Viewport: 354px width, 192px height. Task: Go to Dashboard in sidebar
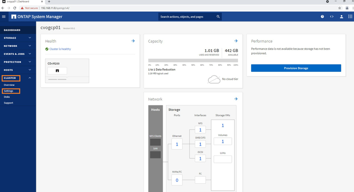pos(12,30)
